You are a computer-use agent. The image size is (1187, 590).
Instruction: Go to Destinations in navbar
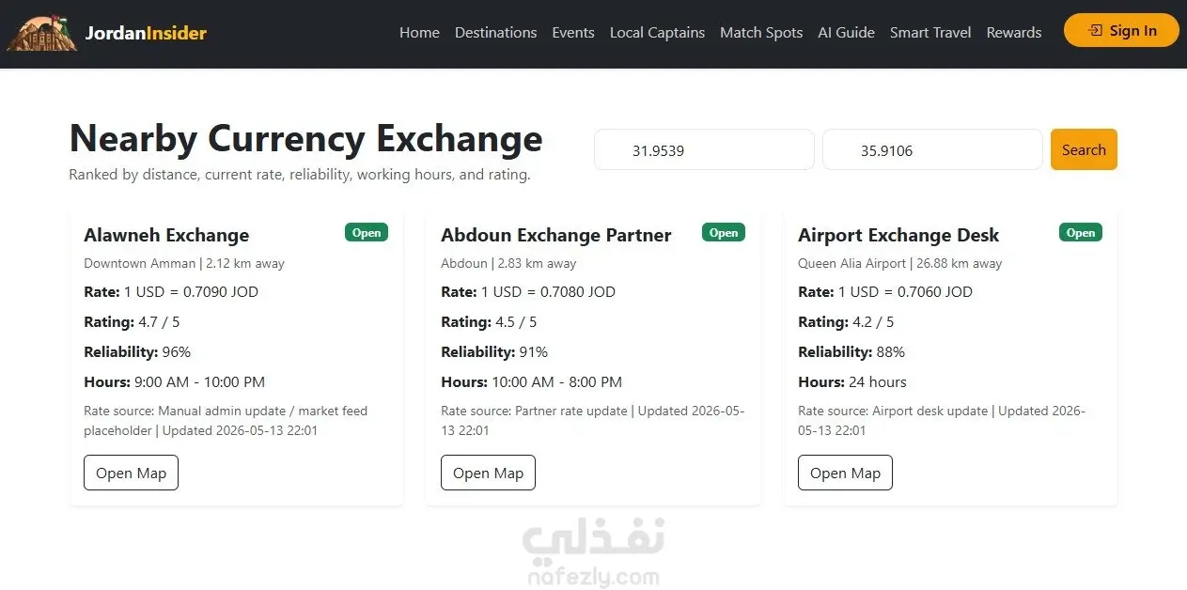495,33
